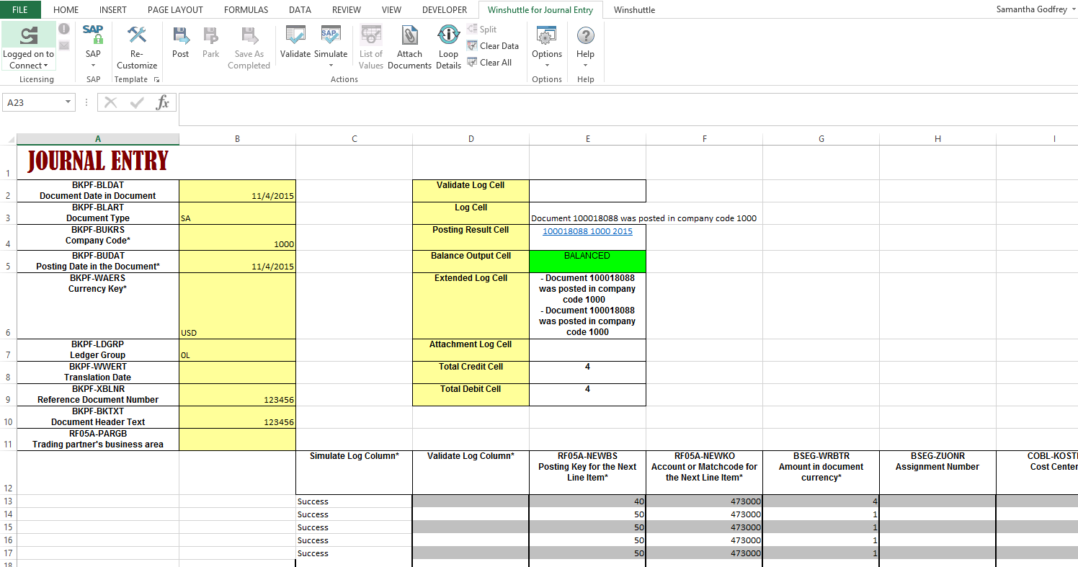Viewport: 1078px width, 567px height.
Task: Select Ledger Group cell containing 0L
Action: point(237,350)
